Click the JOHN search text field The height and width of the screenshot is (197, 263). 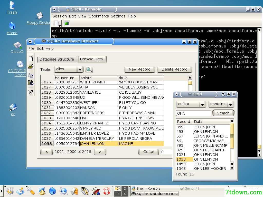pos(193,113)
